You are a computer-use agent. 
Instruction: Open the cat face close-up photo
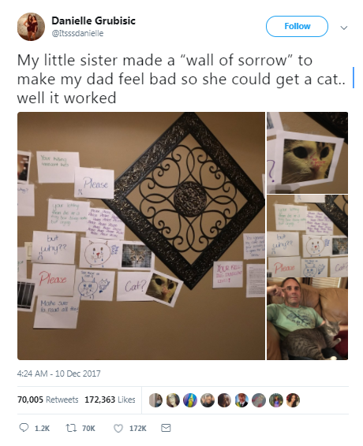(x=307, y=153)
